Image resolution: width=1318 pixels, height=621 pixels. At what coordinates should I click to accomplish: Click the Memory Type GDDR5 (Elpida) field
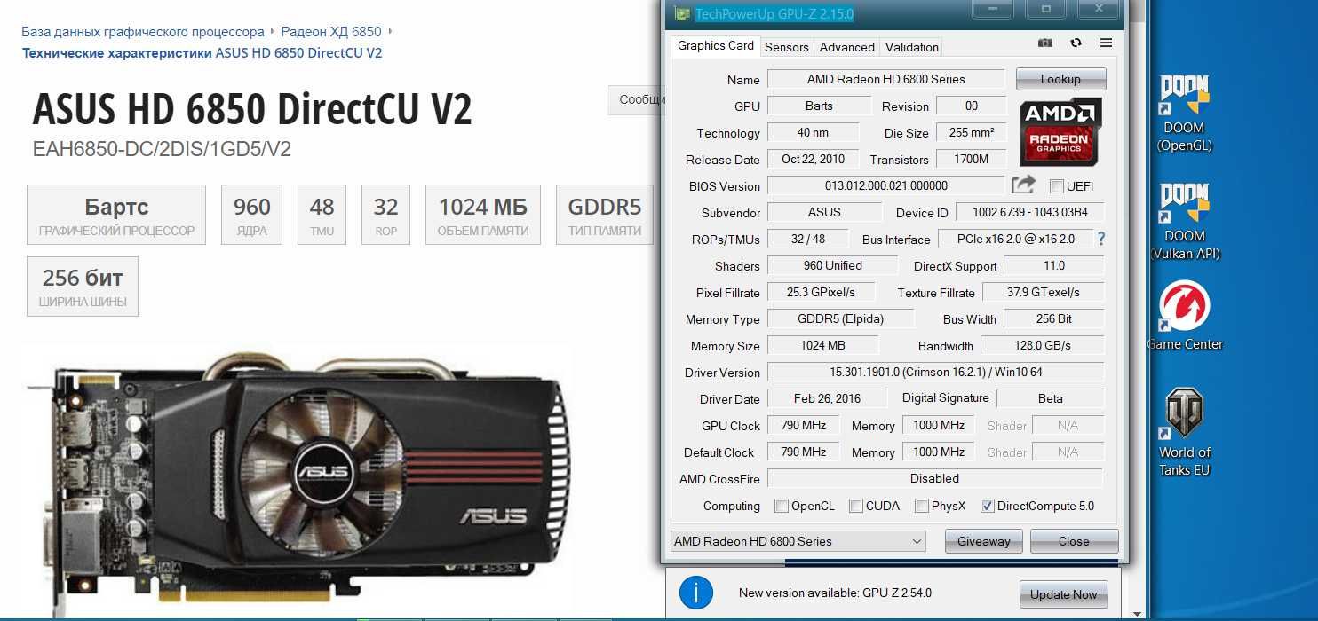pyautogui.click(x=839, y=318)
